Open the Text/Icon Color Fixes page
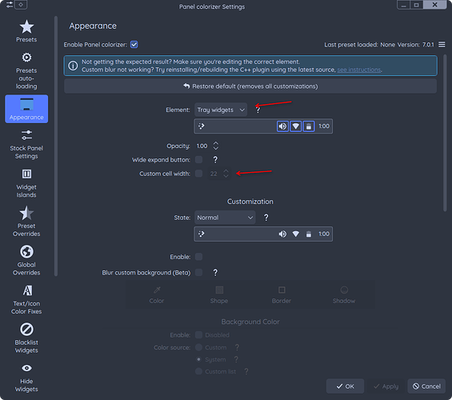This screenshot has width=452, height=400. click(x=26, y=299)
